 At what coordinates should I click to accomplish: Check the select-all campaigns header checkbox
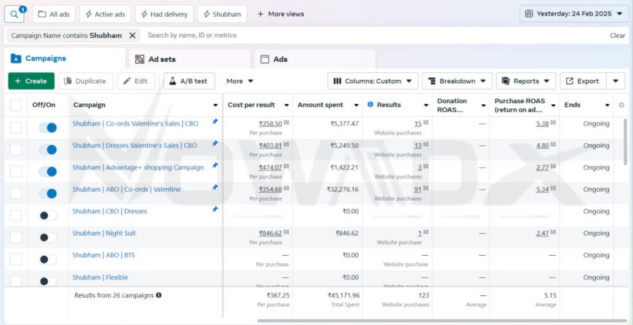point(16,105)
